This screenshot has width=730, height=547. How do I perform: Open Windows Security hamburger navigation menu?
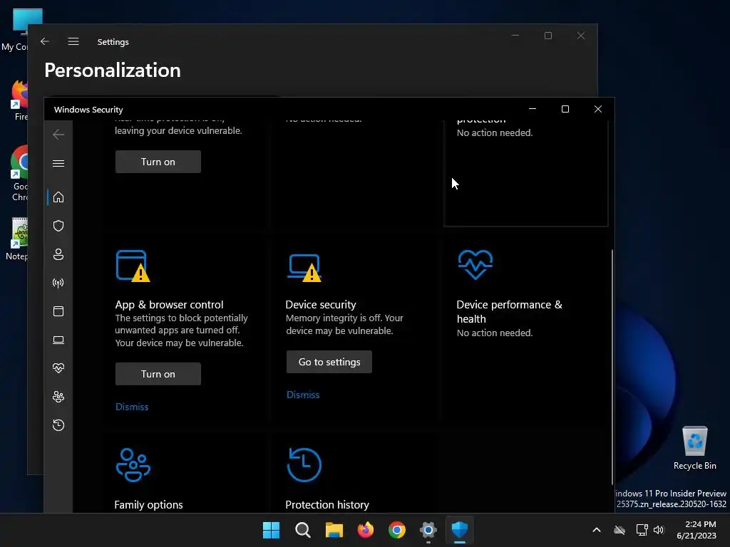pyautogui.click(x=58, y=163)
